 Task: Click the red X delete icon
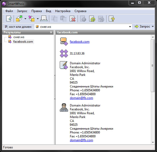pos(72,19)
